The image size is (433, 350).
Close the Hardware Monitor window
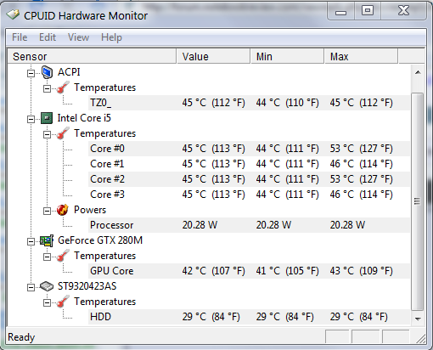[x=403, y=11]
